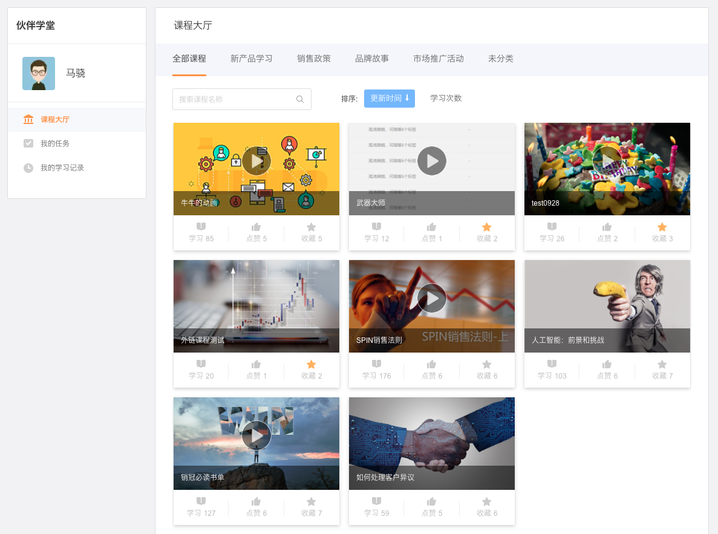The height and width of the screenshot is (534, 718).
Task: Open the 市场推广活动 tab
Action: [438, 59]
